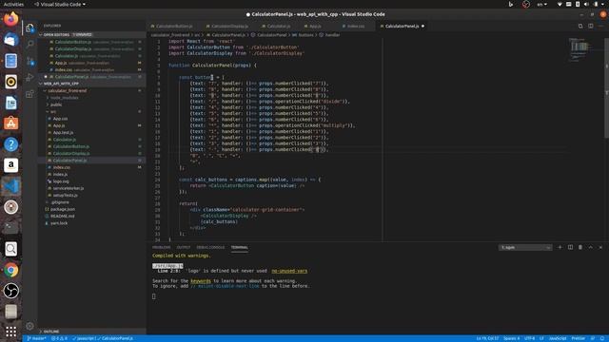609x342 pixels.
Task: Open the terminal selector dropdown
Action: [525, 247]
